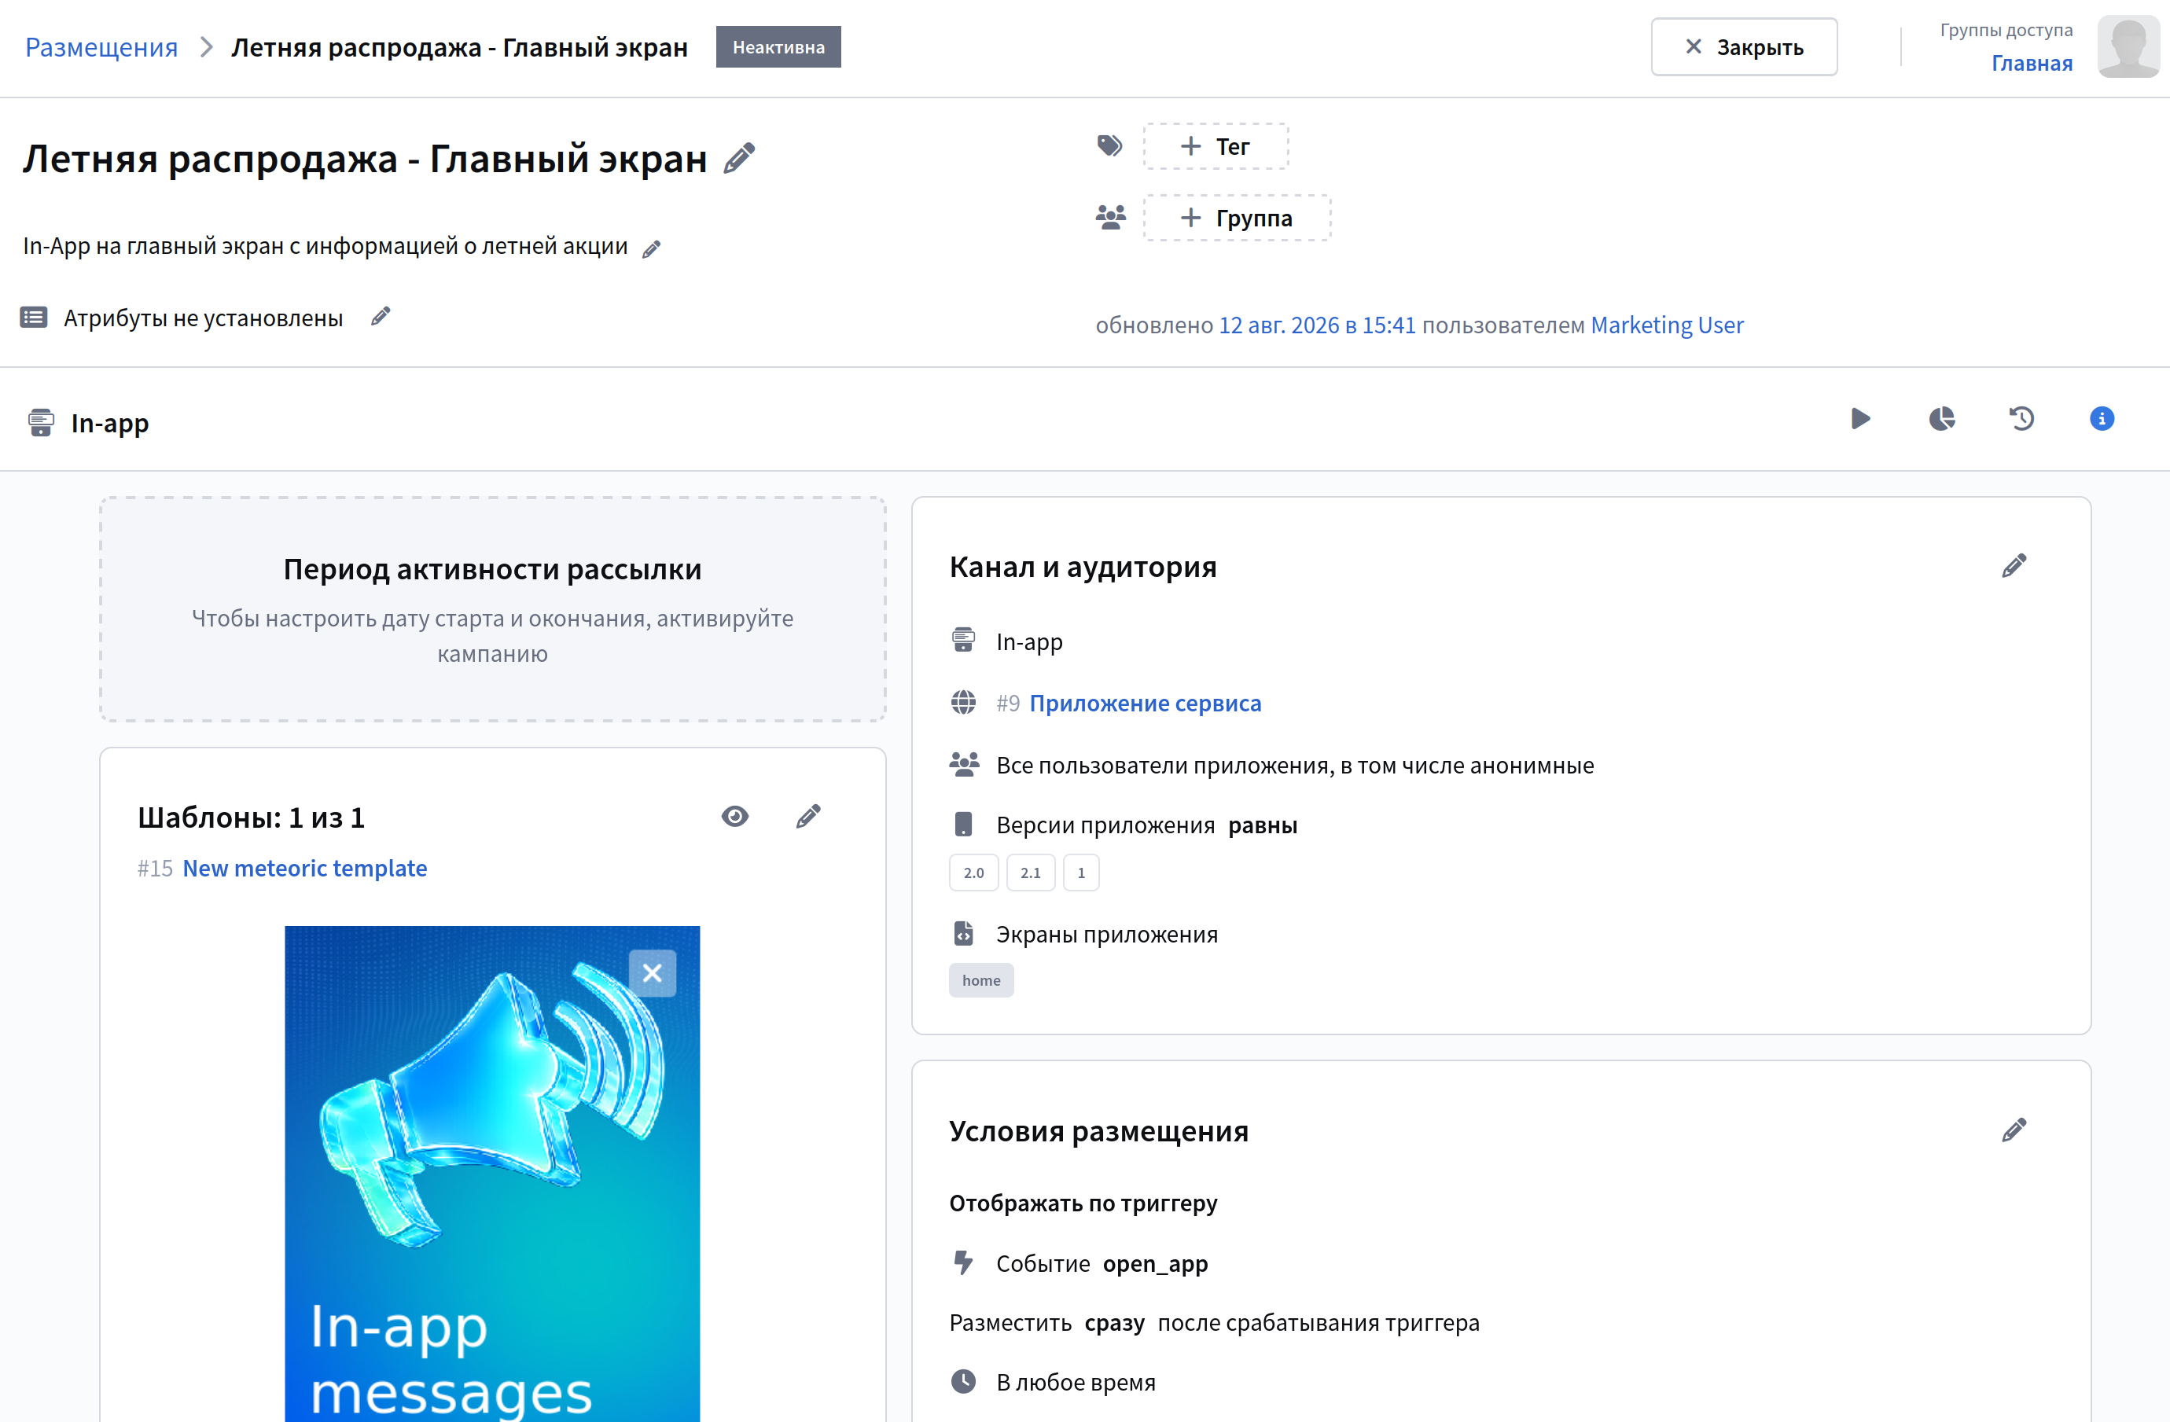This screenshot has height=1422, width=2170.
Task: Open the Главная access group link
Action: (2032, 63)
